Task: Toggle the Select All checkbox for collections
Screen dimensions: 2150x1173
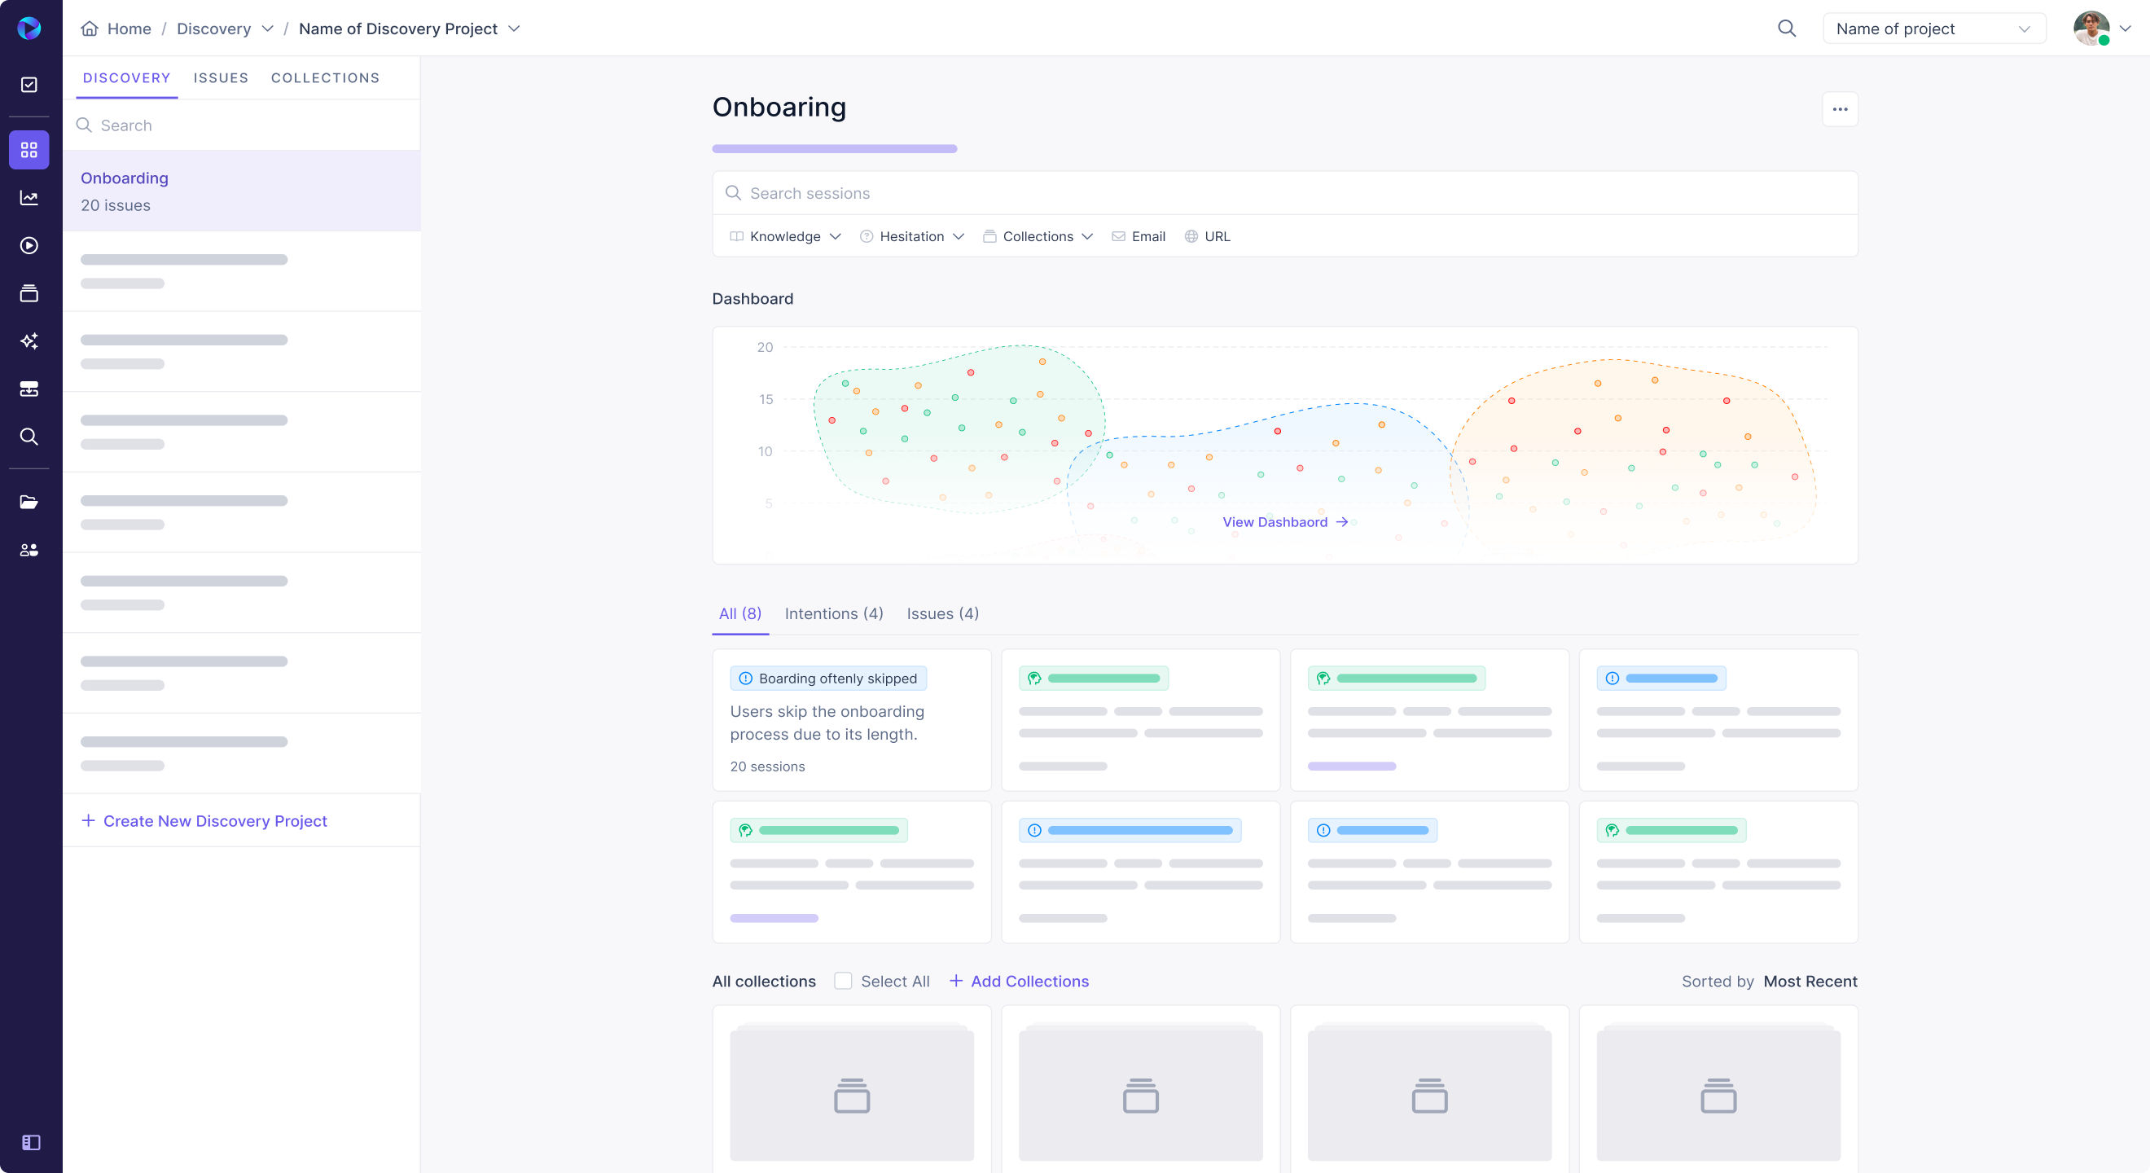Action: 844,981
